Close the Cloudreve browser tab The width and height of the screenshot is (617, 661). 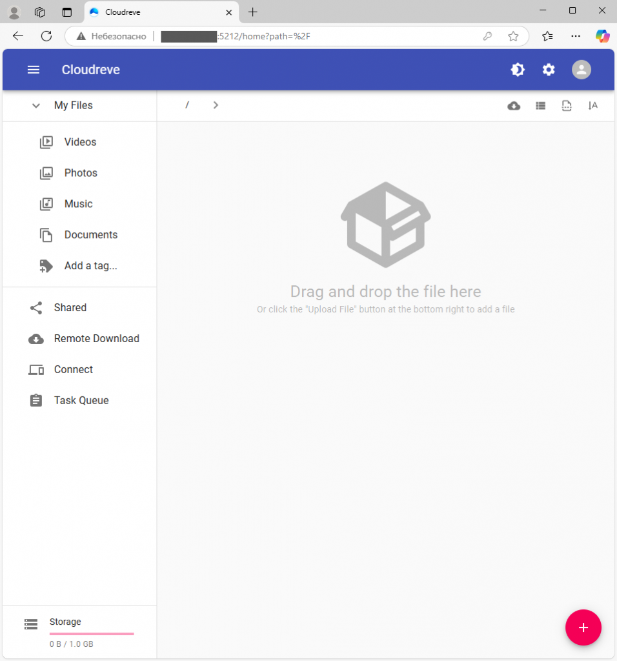[229, 13]
